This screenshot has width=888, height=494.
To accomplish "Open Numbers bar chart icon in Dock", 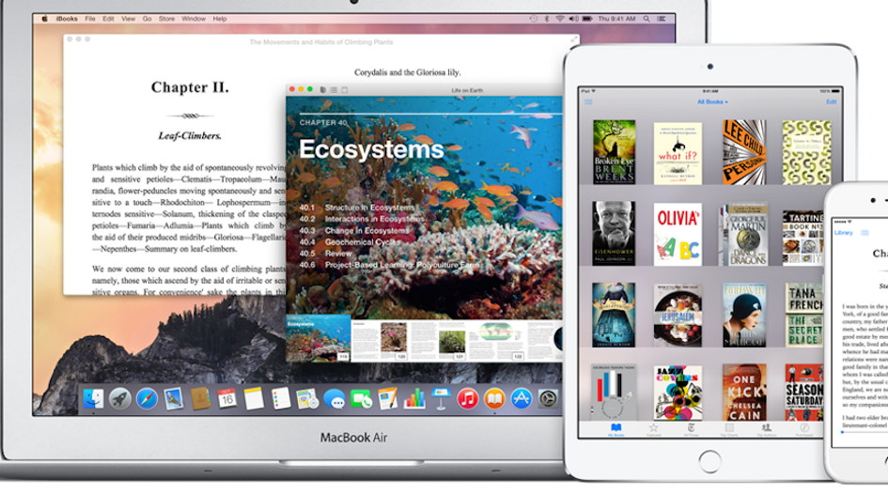I will point(414,399).
